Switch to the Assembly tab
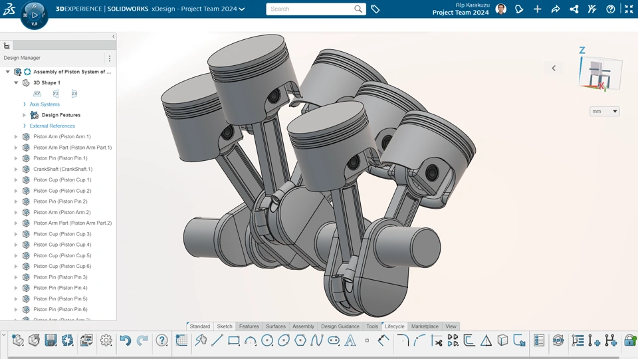Viewport: 638px width, 359px height. (x=303, y=326)
